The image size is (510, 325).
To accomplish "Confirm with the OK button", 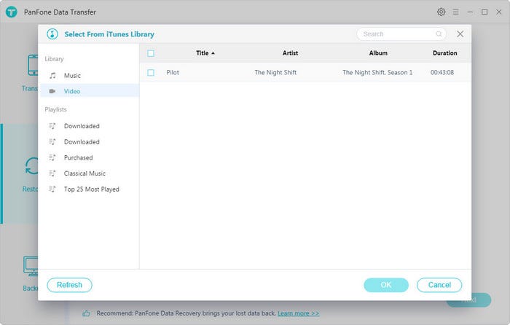I will [386, 285].
